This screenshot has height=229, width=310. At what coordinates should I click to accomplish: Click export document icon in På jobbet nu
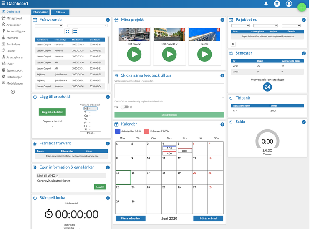click(233, 44)
